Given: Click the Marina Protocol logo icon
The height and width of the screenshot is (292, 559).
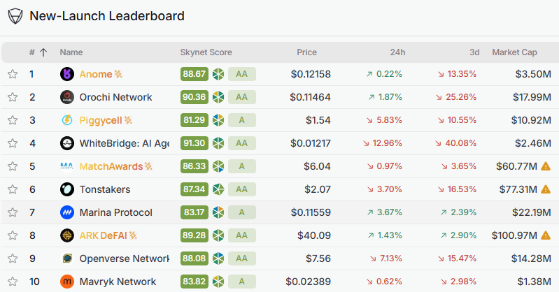Looking at the screenshot, I should 66,212.
